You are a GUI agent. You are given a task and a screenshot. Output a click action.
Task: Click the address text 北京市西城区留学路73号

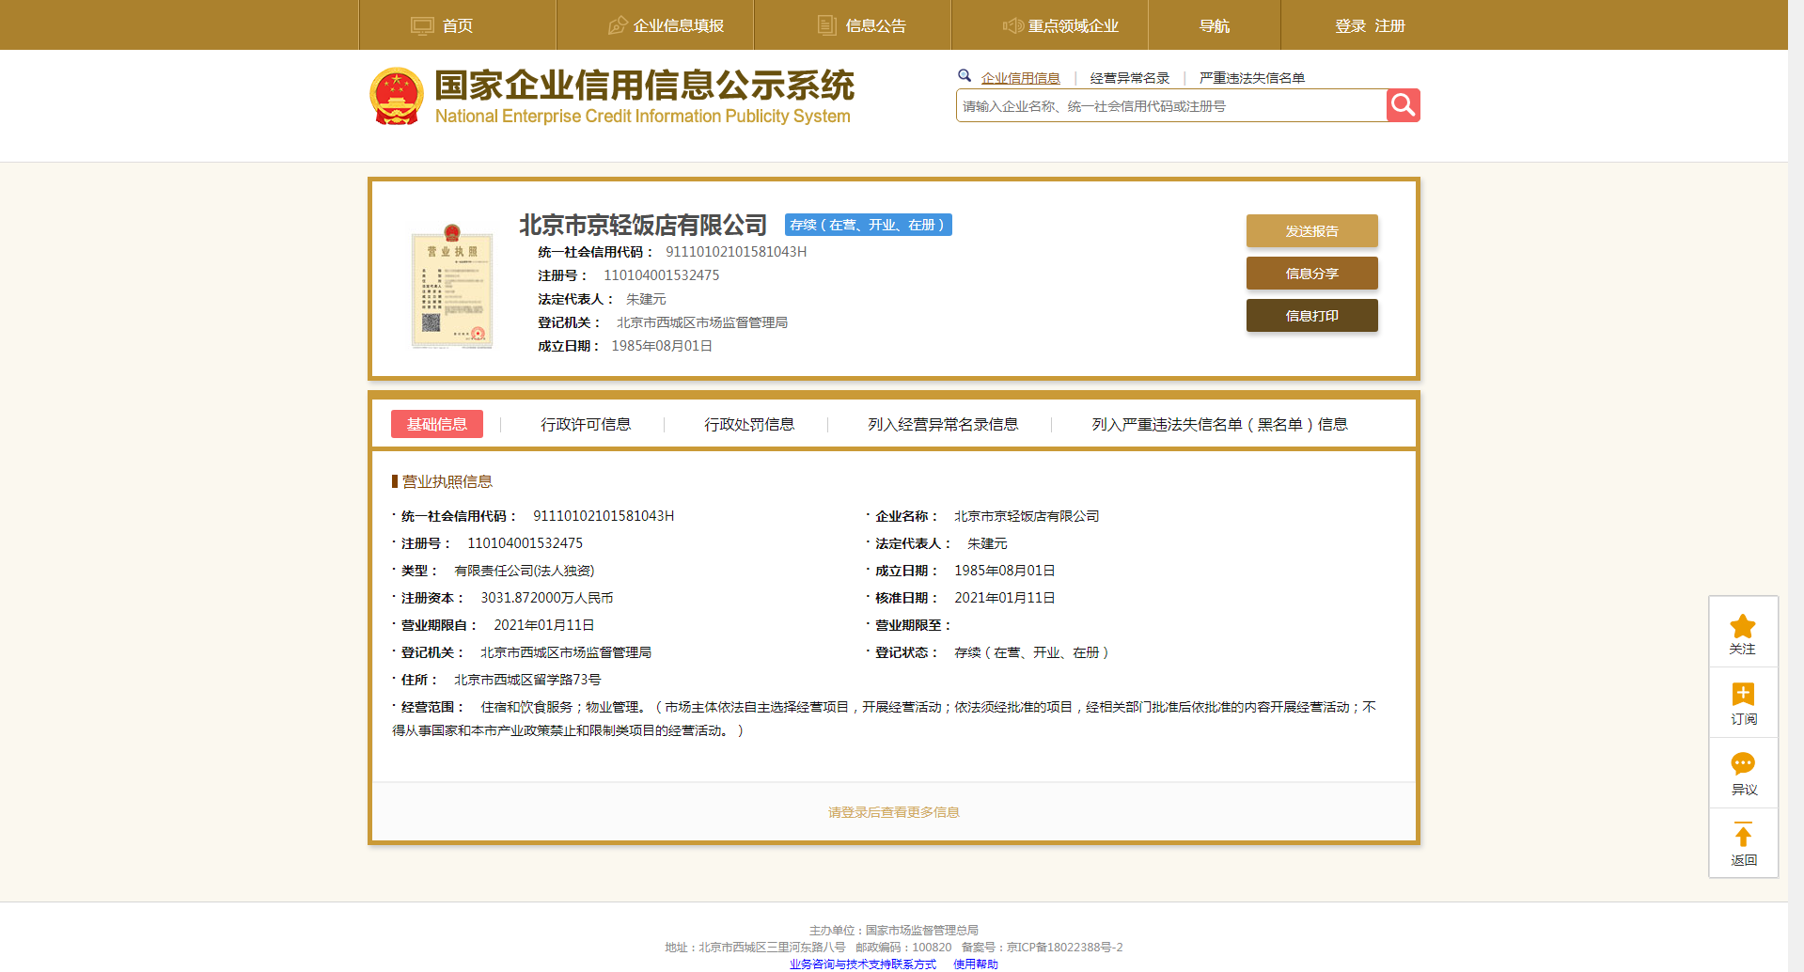(x=526, y=680)
